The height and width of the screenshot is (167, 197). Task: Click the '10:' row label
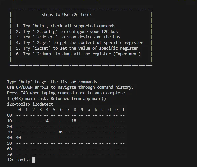tap(10, 121)
